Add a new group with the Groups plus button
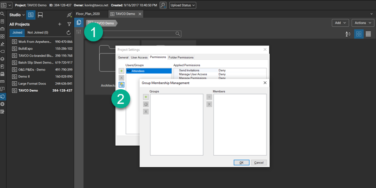The height and width of the screenshot is (188, 376). click(146, 97)
